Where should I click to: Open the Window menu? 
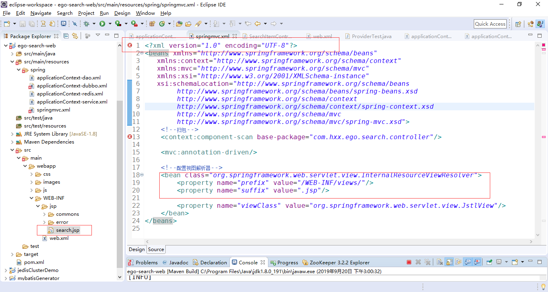(145, 13)
